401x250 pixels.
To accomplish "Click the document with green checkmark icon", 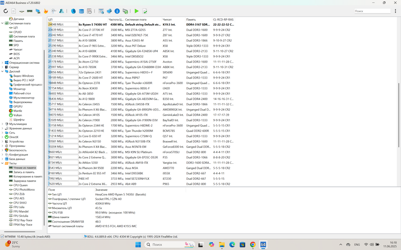I will [x=145, y=11].
